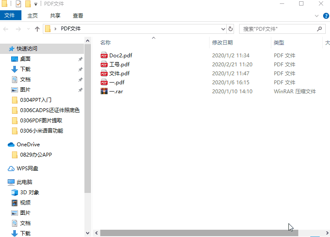Image resolution: width=330 pixels, height=237 pixels.
Task: Open recent locations dropdown arrow
Action: click(28, 29)
